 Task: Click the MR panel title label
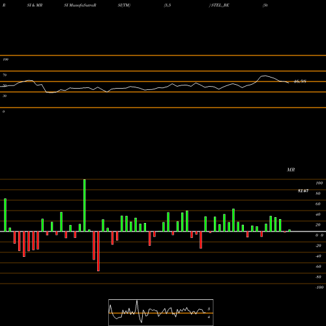tap(291, 170)
